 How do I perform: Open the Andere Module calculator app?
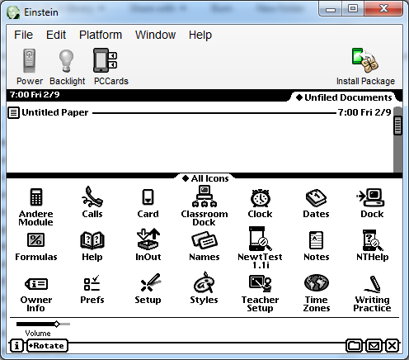(36, 206)
